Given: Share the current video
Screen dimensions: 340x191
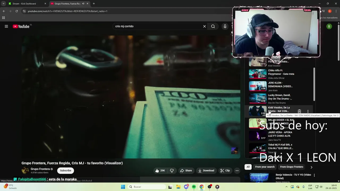Looking at the screenshot, I should [x=186, y=171].
